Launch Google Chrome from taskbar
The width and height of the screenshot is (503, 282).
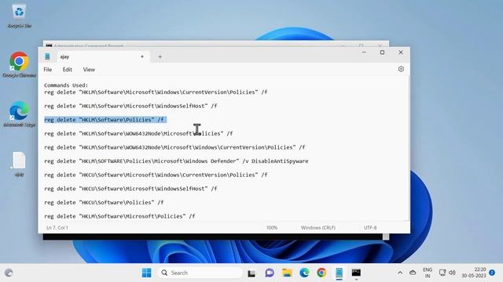[321, 273]
